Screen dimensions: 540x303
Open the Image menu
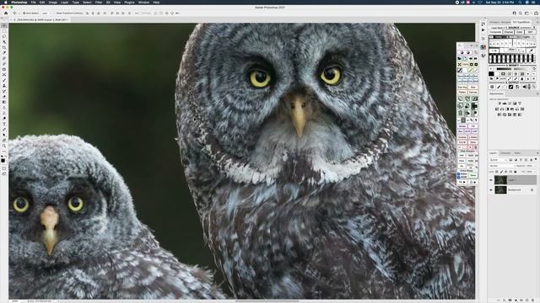[x=52, y=3]
